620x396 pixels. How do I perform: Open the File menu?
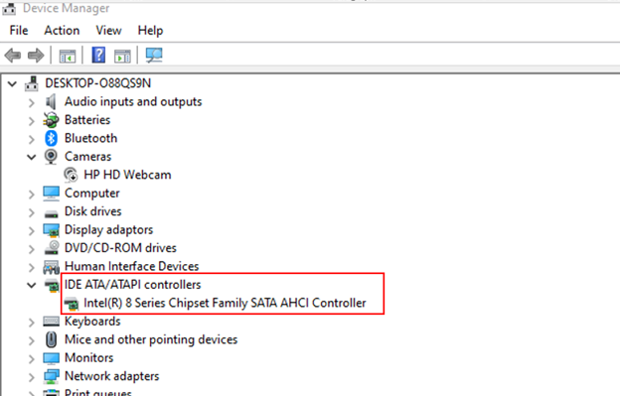click(19, 31)
